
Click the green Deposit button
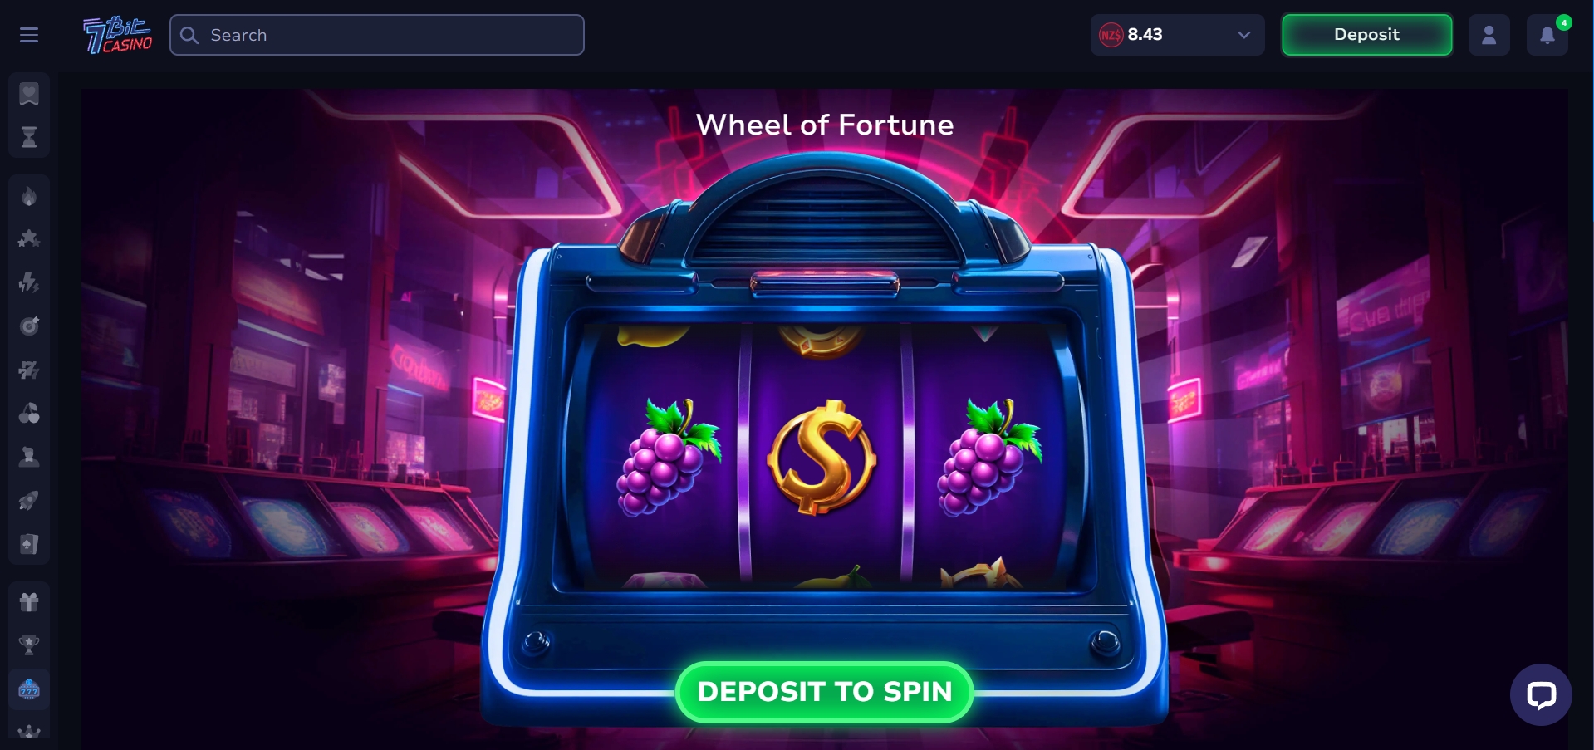pos(1366,35)
